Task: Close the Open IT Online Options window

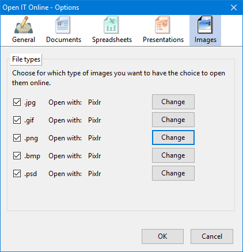Action: pos(234,7)
